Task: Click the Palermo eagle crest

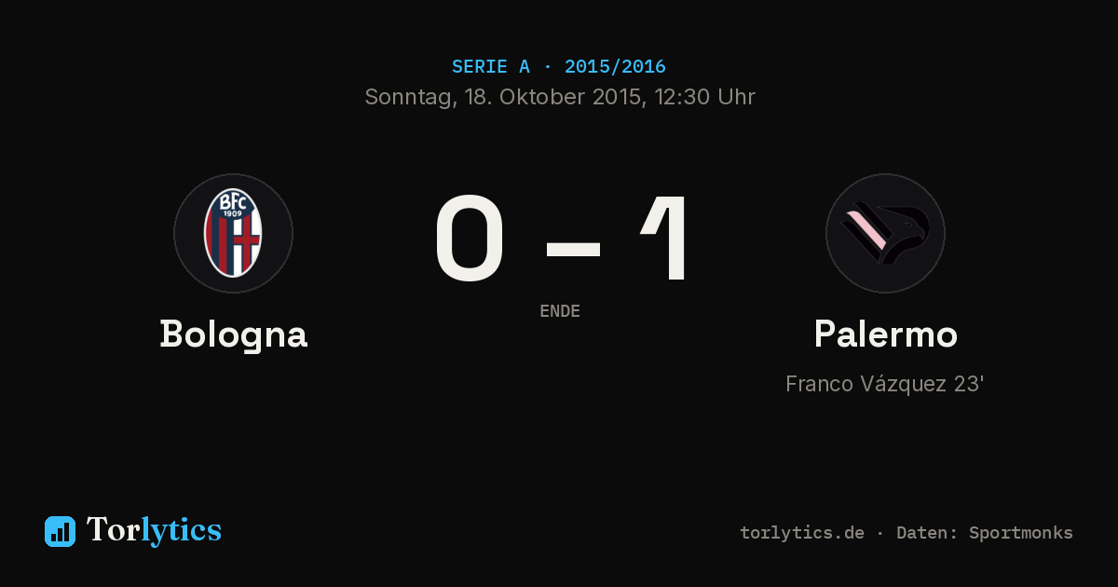Action: tap(885, 233)
